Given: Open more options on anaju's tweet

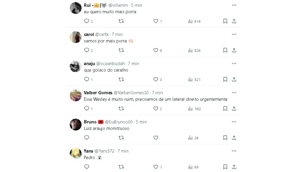Looking at the screenshot, I should point(234,64).
